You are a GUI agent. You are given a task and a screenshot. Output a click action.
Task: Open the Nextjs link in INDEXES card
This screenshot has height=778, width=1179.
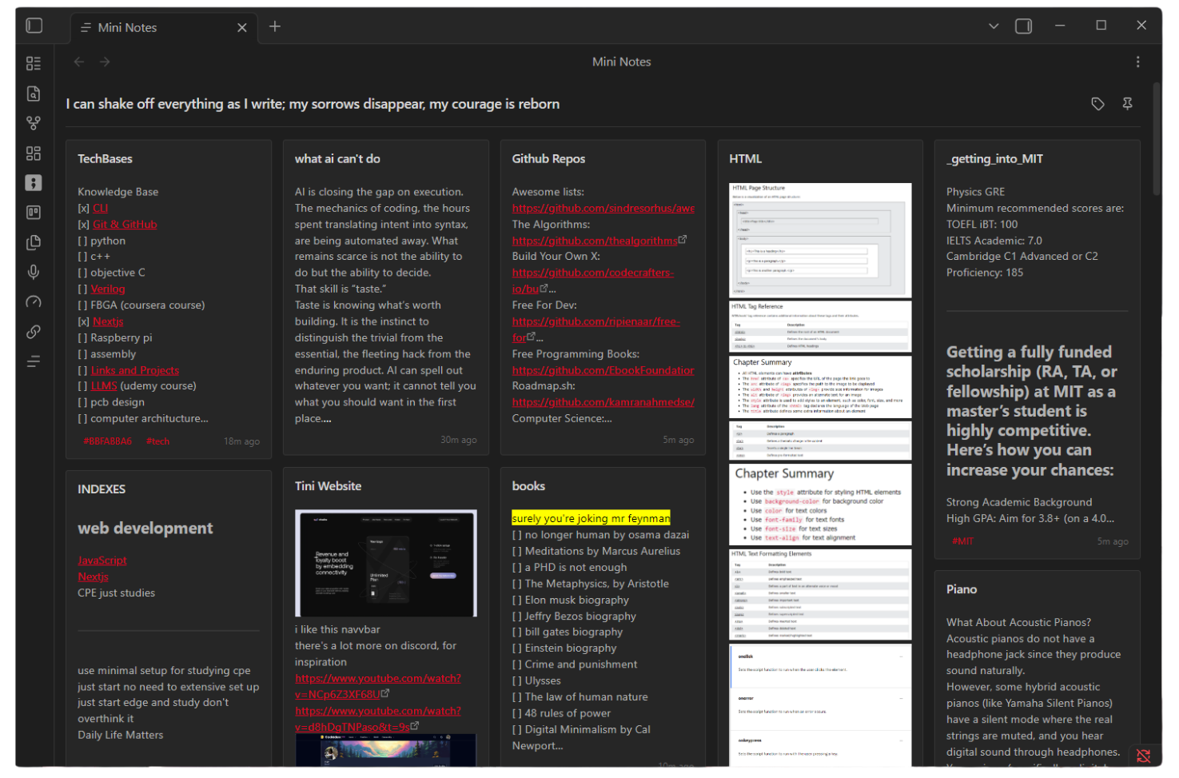[x=93, y=577]
